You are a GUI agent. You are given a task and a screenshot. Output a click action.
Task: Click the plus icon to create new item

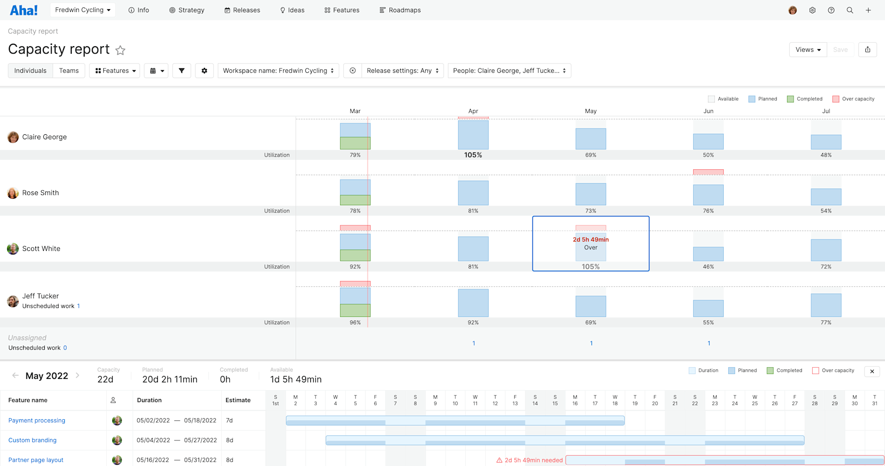(x=868, y=10)
